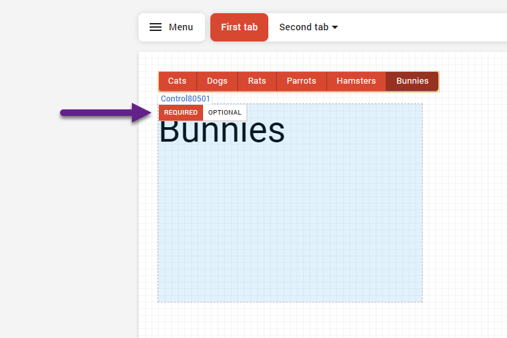This screenshot has height=338, width=507.
Task: Click the hamburger menu icon
Action: pyautogui.click(x=156, y=27)
